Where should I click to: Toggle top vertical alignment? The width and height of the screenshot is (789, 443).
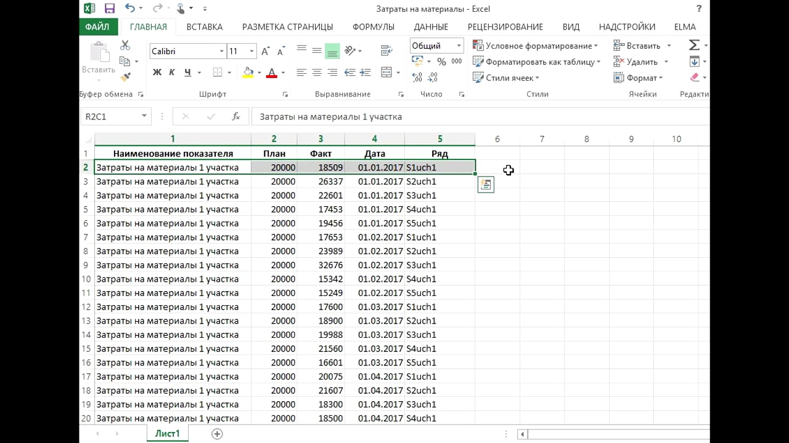click(x=301, y=50)
